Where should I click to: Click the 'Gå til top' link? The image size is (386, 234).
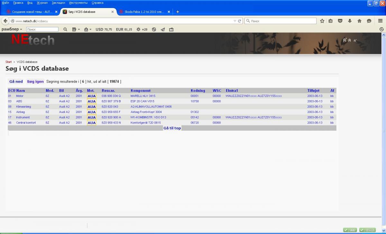click(172, 128)
